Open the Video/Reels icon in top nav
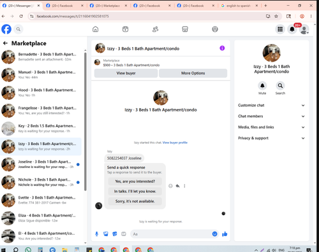Screen dimensions: 319x252 coord(126,29)
